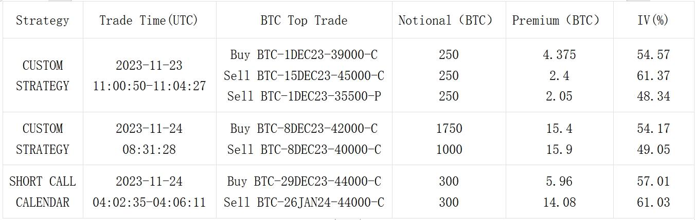Select the Sell BTC-1DEC23-35500-P trade

point(304,96)
